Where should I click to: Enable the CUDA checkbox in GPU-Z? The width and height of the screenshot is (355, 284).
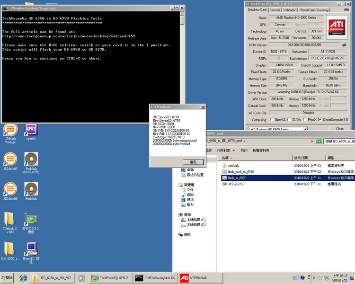pos(289,119)
